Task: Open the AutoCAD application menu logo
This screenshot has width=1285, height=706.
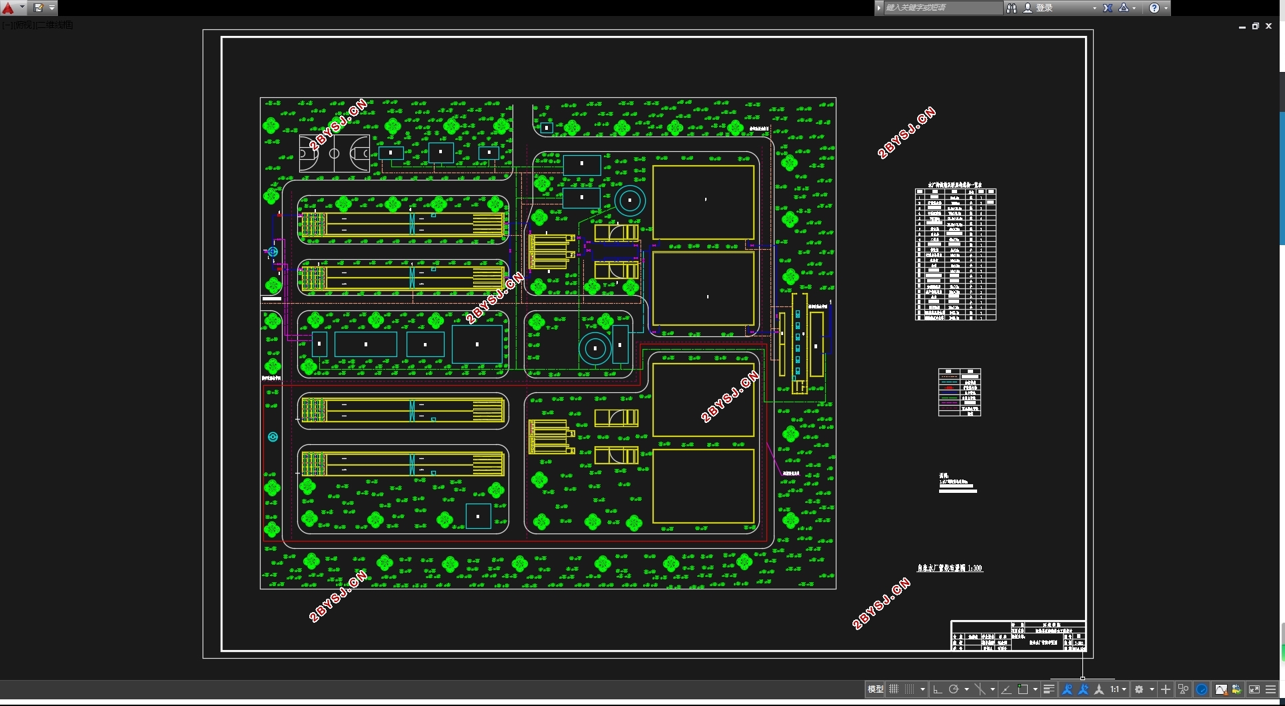Action: pos(8,8)
